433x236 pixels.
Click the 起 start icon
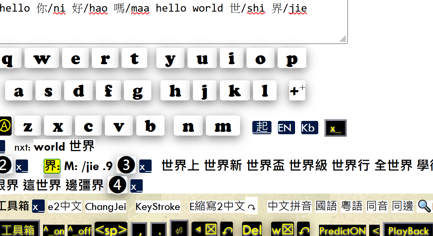tap(262, 127)
